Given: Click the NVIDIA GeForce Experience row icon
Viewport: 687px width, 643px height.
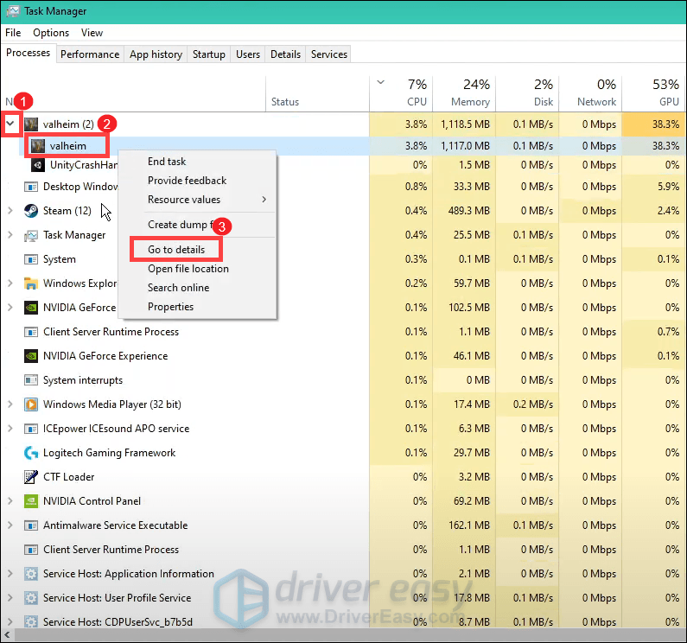Looking at the screenshot, I should 31,356.
